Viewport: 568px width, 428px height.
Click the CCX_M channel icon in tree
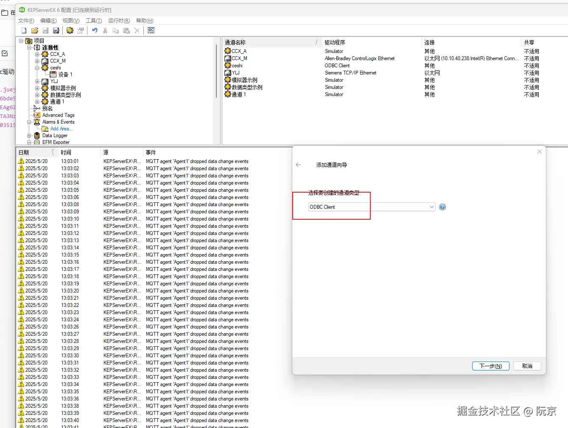tap(45, 61)
